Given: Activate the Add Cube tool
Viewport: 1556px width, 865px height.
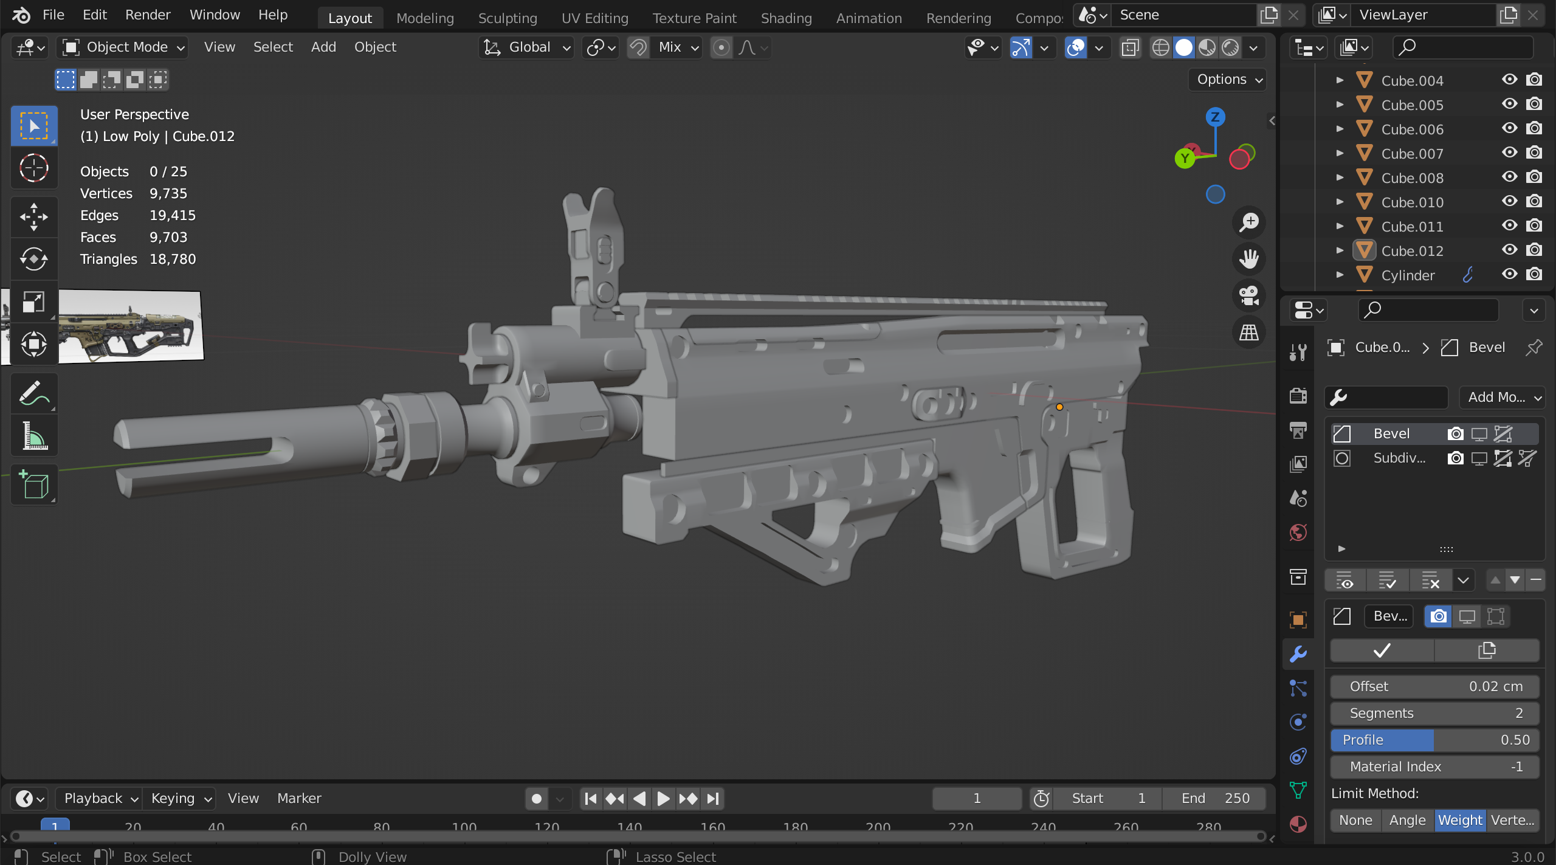Looking at the screenshot, I should (x=34, y=484).
